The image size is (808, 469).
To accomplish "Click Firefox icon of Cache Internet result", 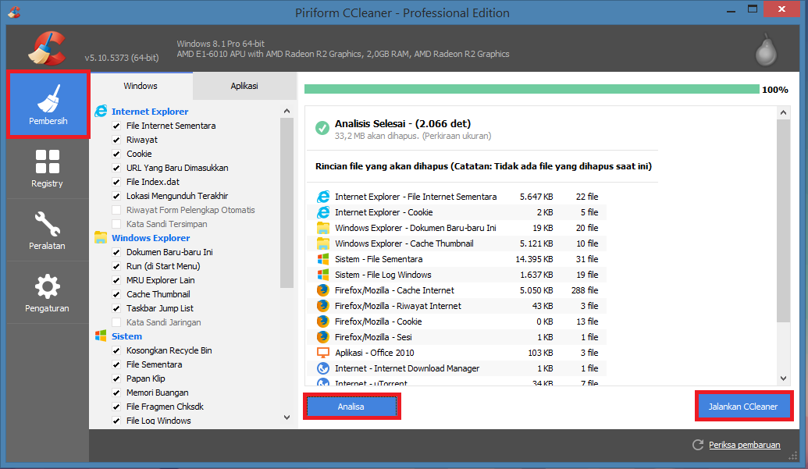I will click(x=323, y=290).
